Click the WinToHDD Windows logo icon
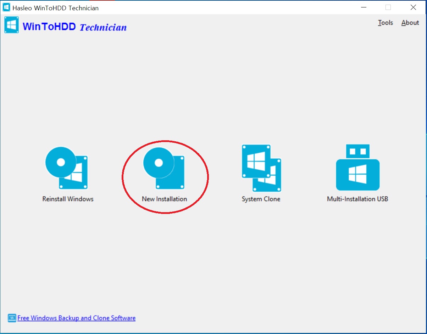The height and width of the screenshot is (334, 427). pos(12,25)
